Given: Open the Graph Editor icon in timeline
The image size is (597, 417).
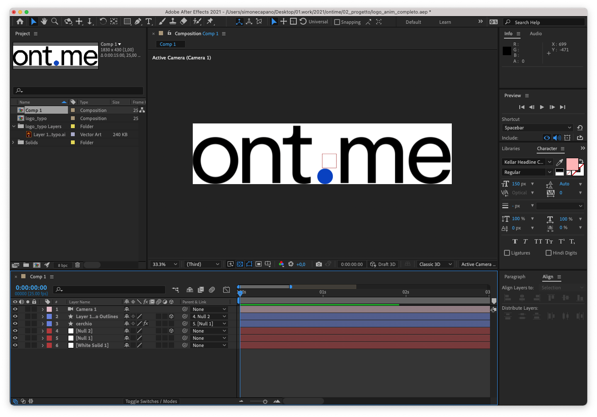Looking at the screenshot, I should tap(226, 290).
